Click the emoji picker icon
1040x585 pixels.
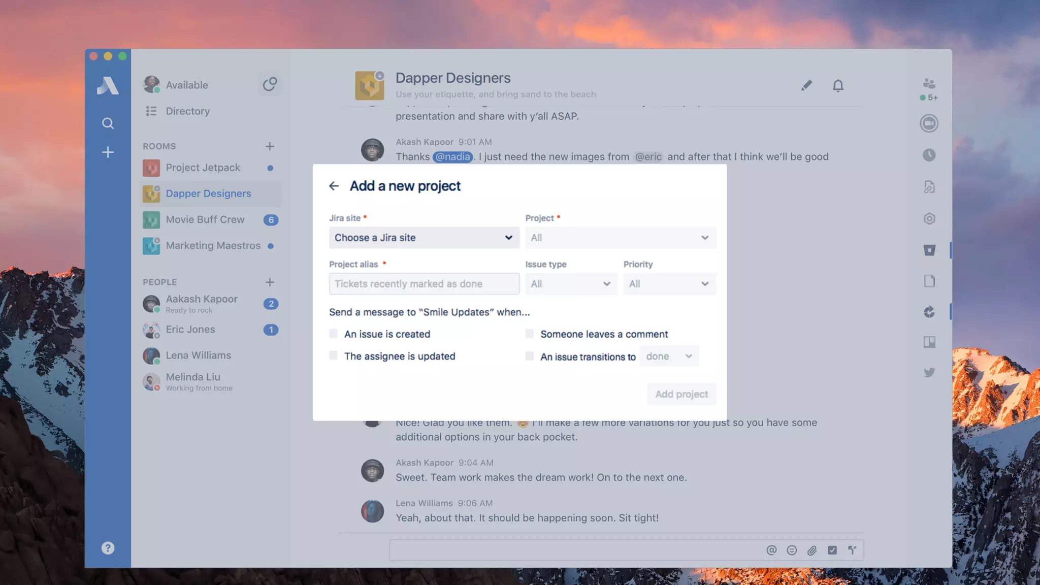point(792,550)
